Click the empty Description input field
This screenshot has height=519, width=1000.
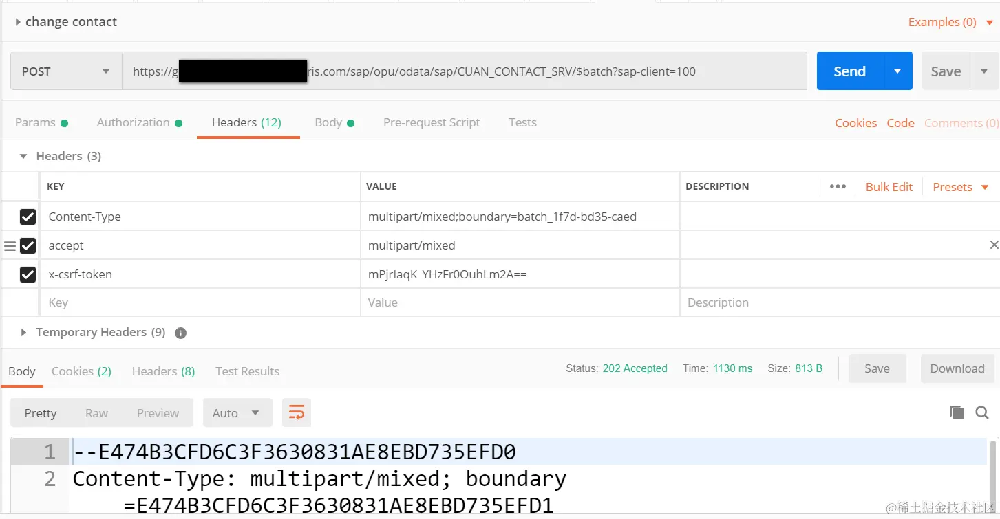click(x=840, y=302)
